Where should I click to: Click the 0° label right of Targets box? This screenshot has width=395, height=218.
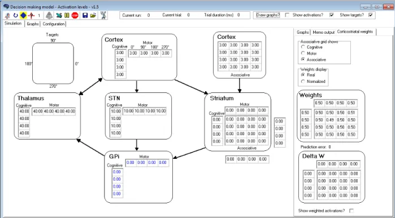[77, 64]
